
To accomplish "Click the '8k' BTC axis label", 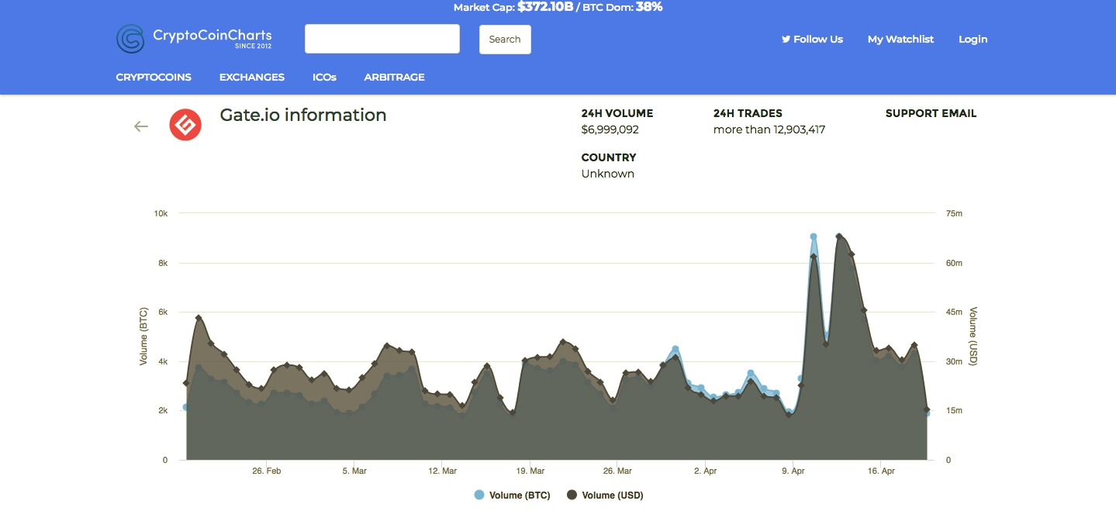I will (163, 263).
